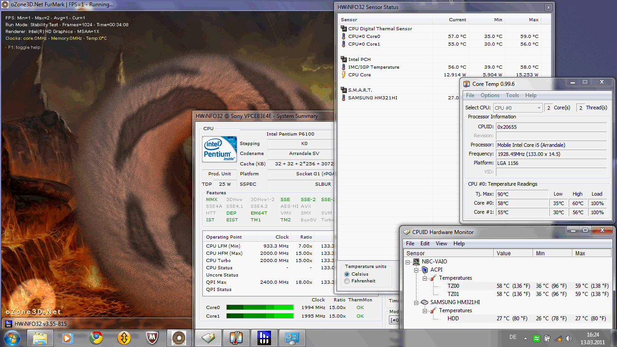Screen dimensions: 617x347
Task: Show hidden system tray icons
Action: point(525,338)
